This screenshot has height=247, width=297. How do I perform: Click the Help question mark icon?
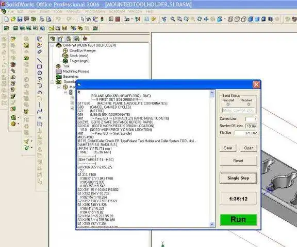[x=154, y=19]
